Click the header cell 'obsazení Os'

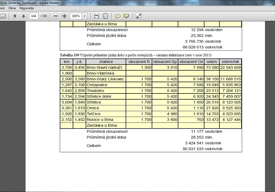191,62
